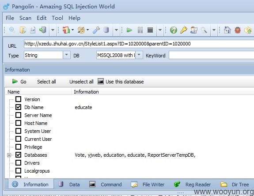Viewport: 254px width, 196px height.
Task: Tick the Current User checkbox
Action: 18,139
